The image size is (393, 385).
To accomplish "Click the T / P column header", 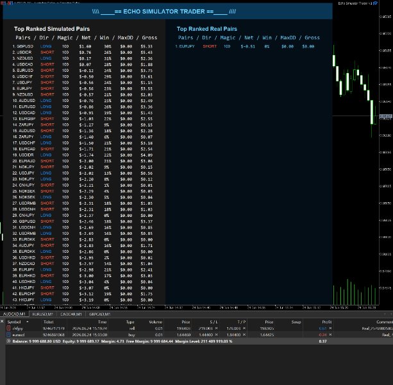I will coord(242,321).
